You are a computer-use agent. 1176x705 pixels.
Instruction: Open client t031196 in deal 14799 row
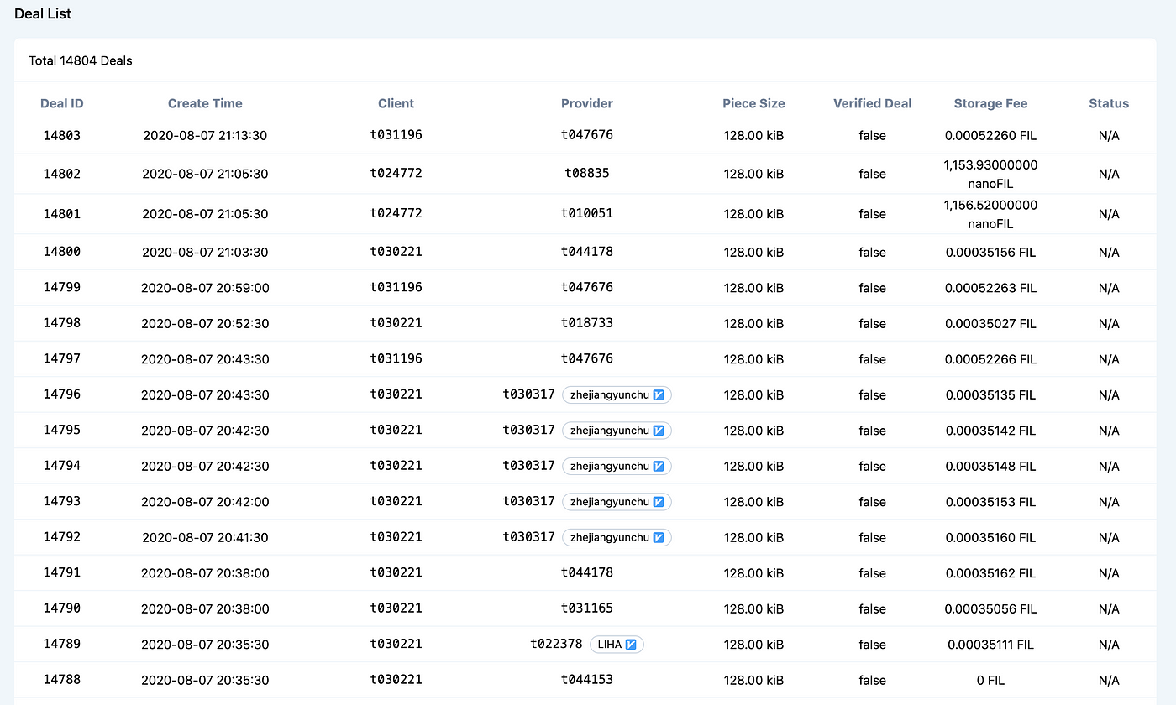point(396,287)
